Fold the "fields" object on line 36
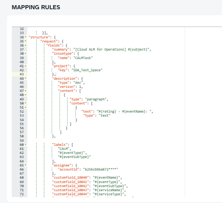This screenshot has height=203, width=222. click(25, 45)
